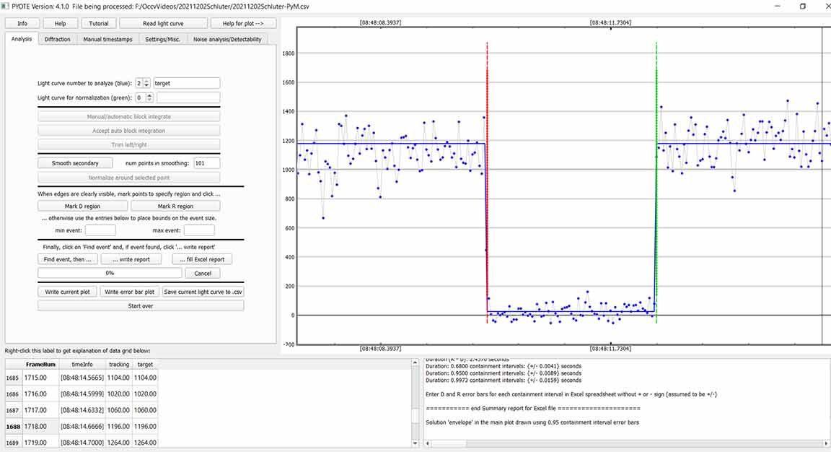
Task: Click the 'target' light curve name field
Action: coord(187,83)
